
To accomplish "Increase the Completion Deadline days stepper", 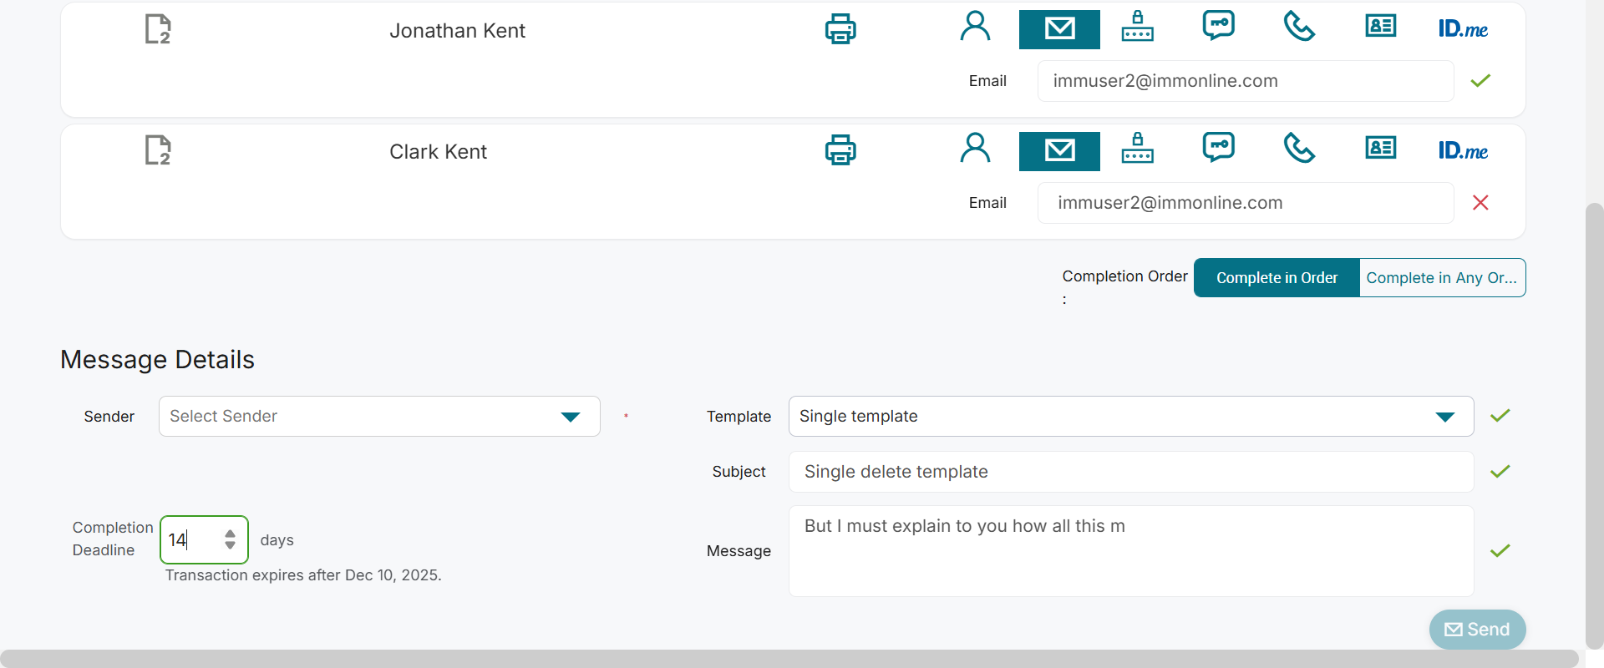I will tap(231, 533).
